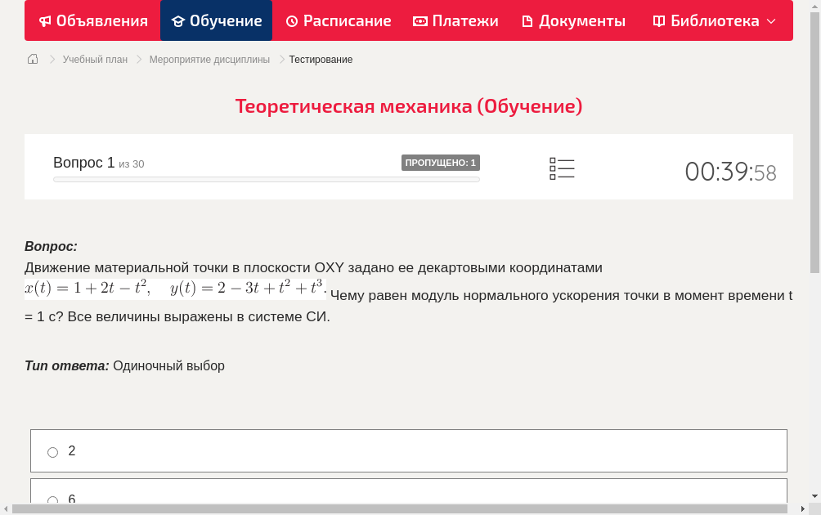Screen dimensions: 821x515
Task: Open the Мероприятие дисциплины link
Action: (x=209, y=59)
